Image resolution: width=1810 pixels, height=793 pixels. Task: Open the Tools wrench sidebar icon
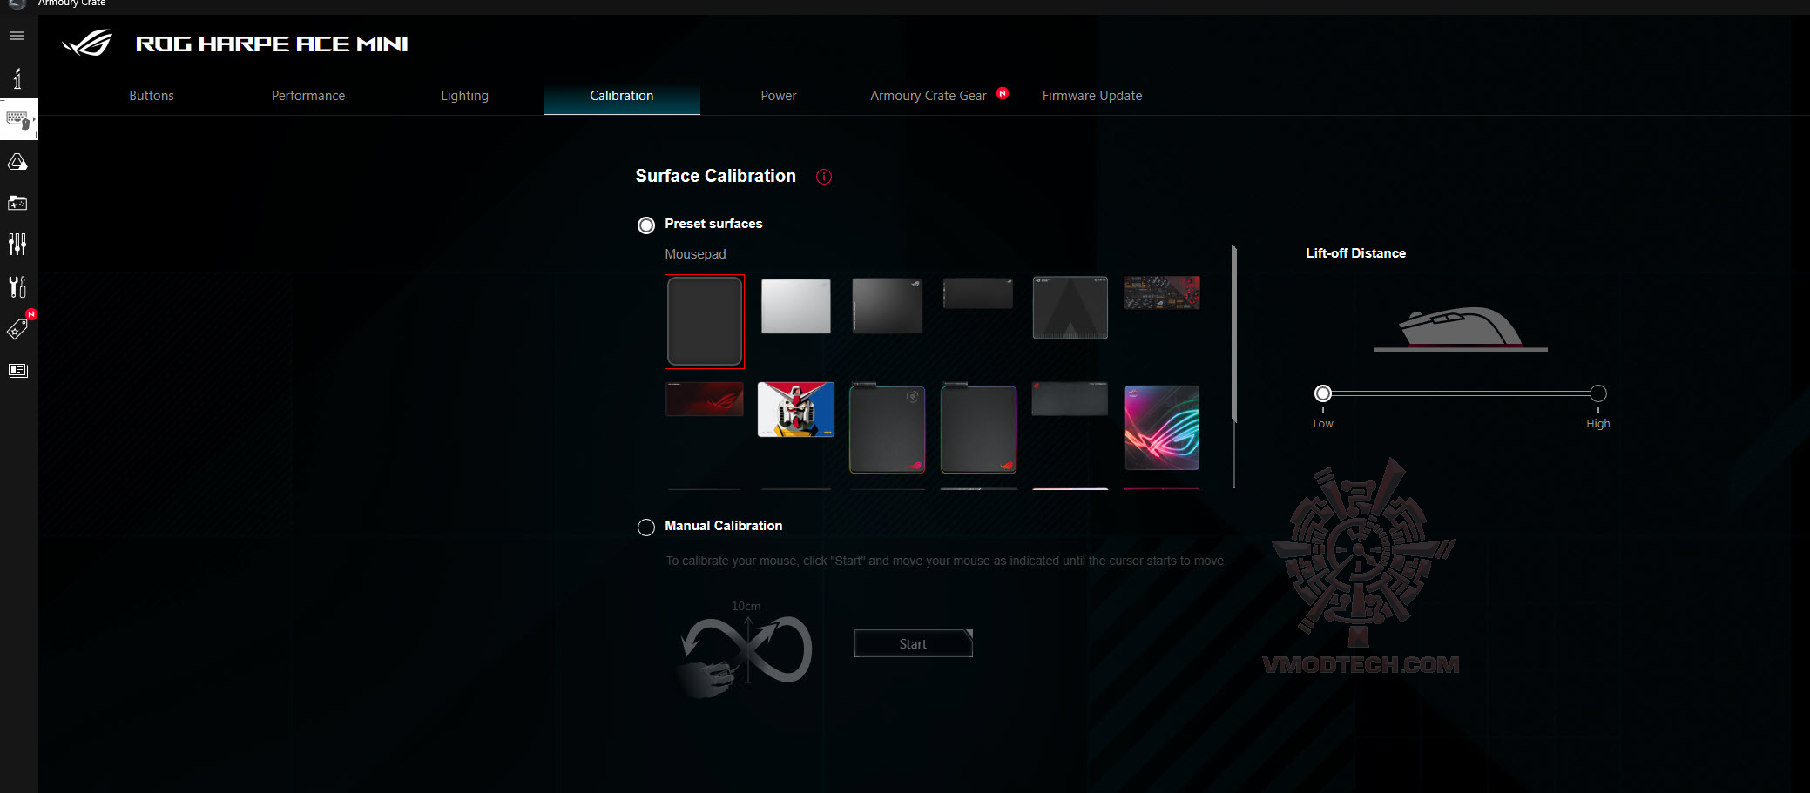[x=17, y=286]
